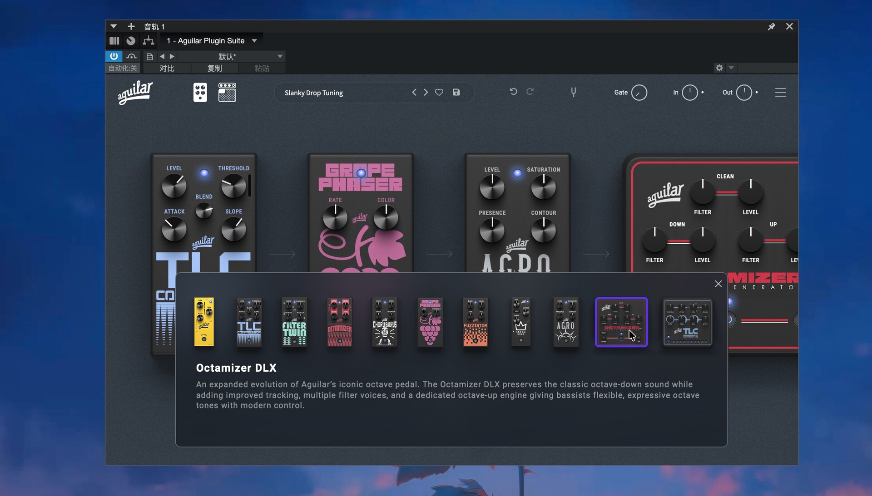Toggle the plugin power bypass button

coord(114,56)
